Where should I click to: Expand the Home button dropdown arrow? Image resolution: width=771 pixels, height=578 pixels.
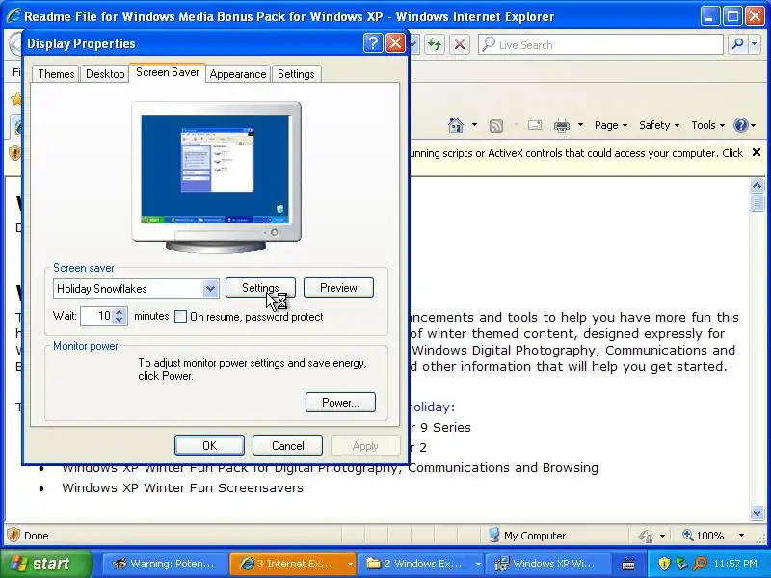(474, 125)
